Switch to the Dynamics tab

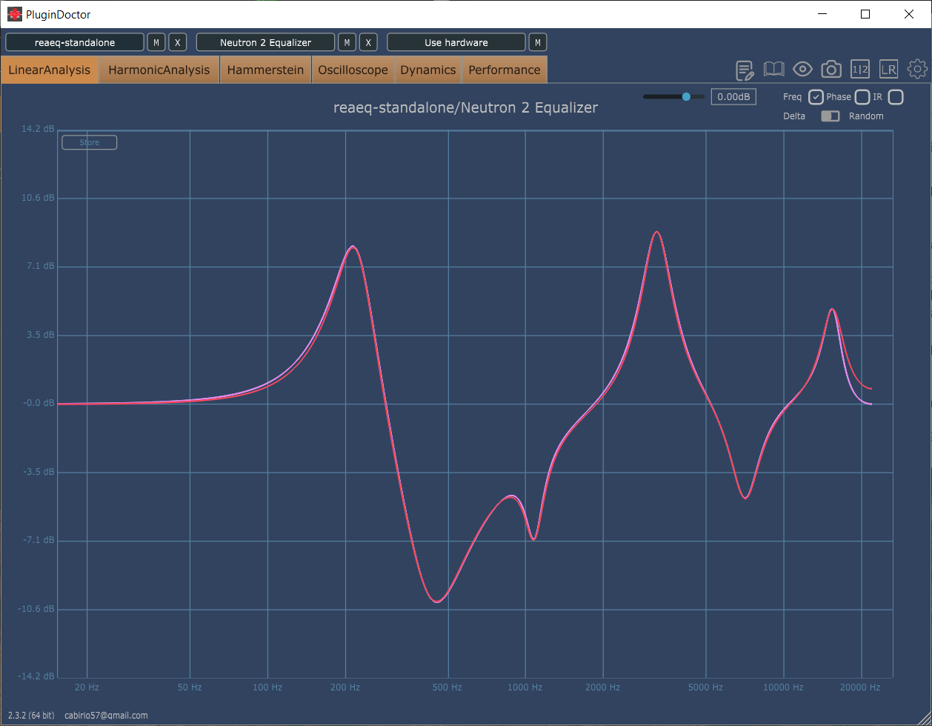[x=428, y=70]
